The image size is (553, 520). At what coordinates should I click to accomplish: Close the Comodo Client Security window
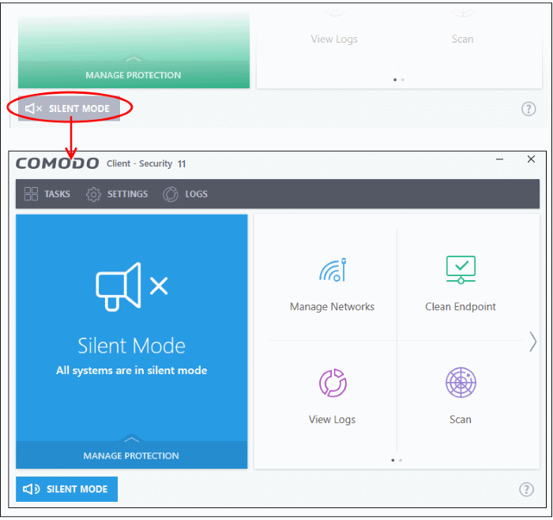pyautogui.click(x=531, y=159)
